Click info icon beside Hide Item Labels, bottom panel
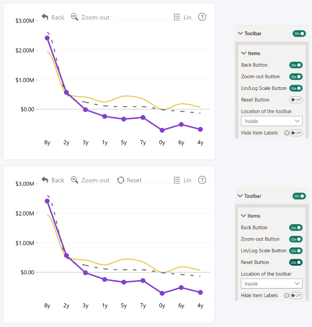The width and height of the screenshot is (312, 327). pos(286,295)
